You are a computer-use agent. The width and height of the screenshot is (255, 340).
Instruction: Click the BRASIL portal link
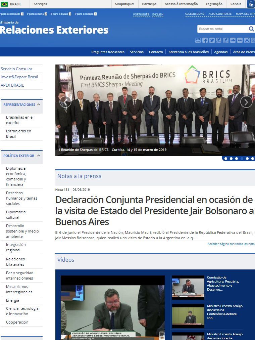[15, 4]
